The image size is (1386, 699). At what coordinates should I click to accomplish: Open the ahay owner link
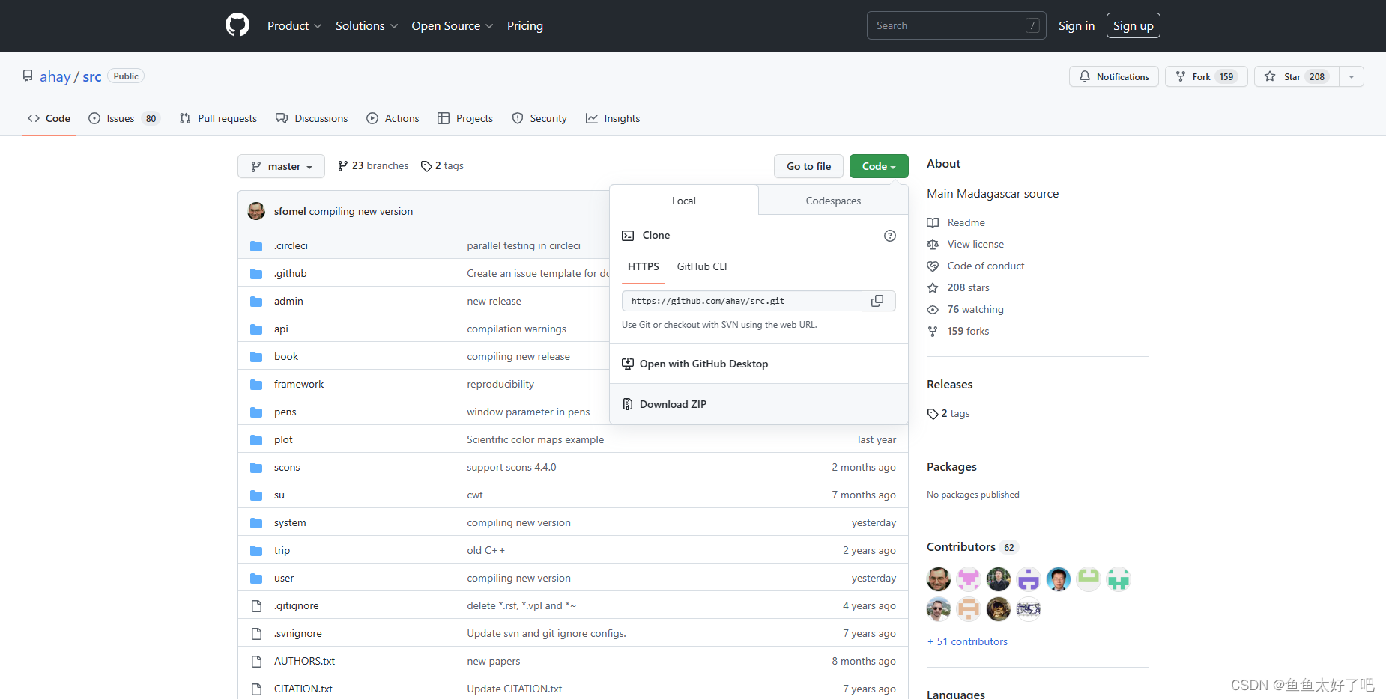[55, 76]
